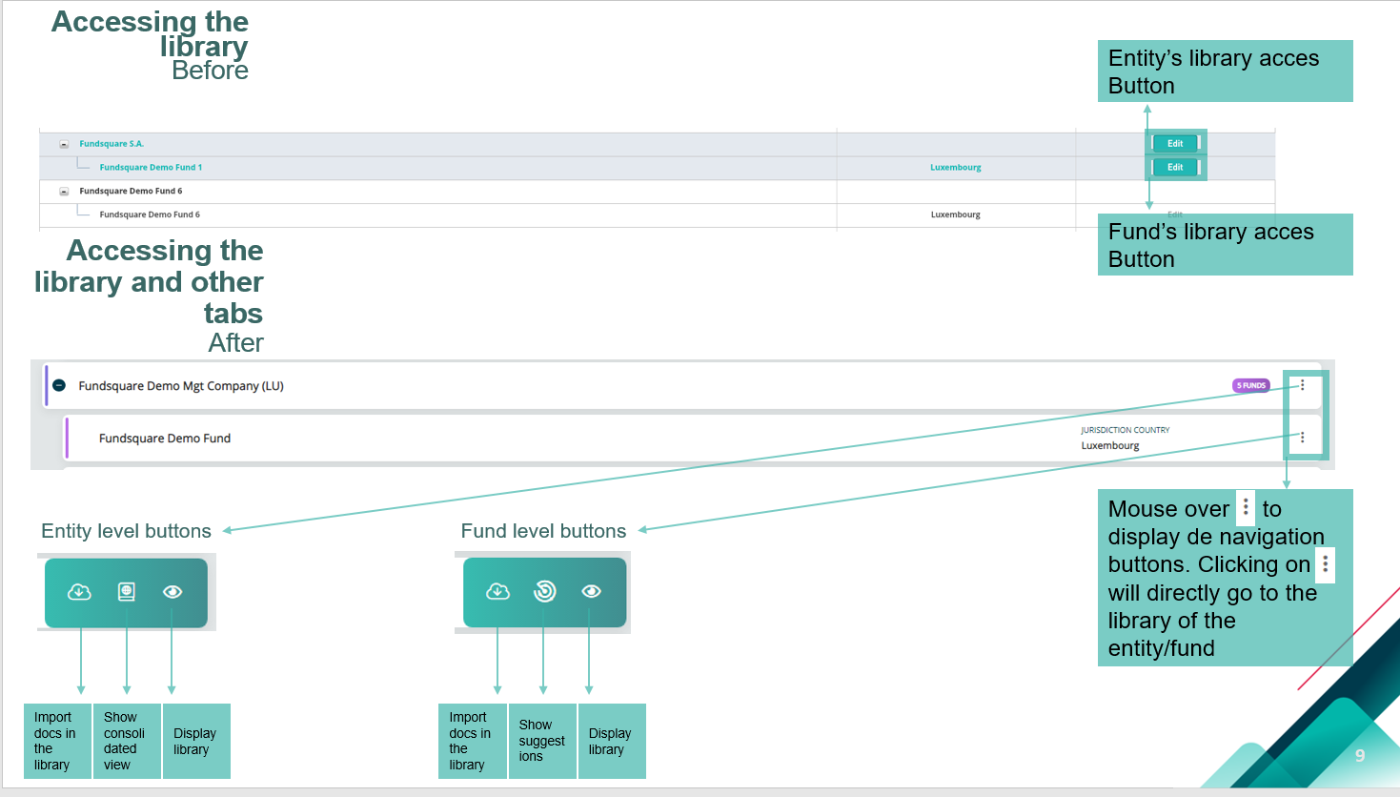Click the "Show consolidated view" label box

coord(127,741)
